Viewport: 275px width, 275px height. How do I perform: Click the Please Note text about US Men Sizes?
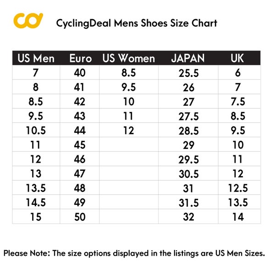[x=134, y=253]
